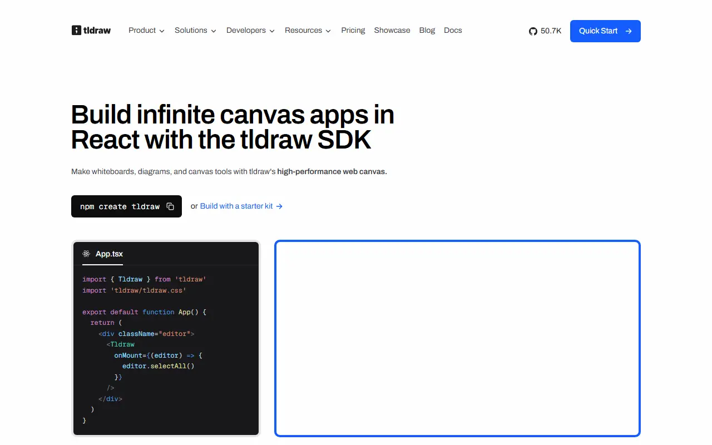Open the Showcase page

click(392, 31)
